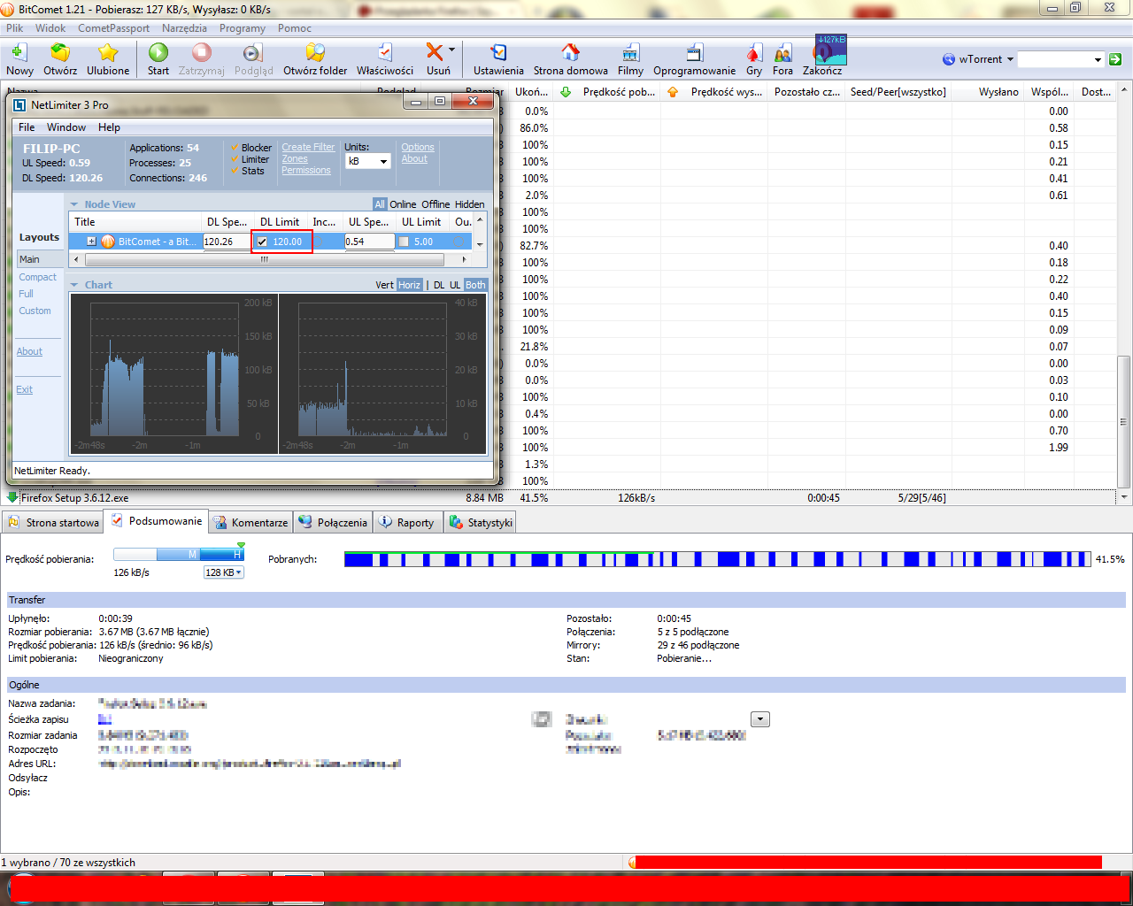The width and height of the screenshot is (1133, 906).
Task: Click the green Start toolbar icon
Action: point(158,52)
